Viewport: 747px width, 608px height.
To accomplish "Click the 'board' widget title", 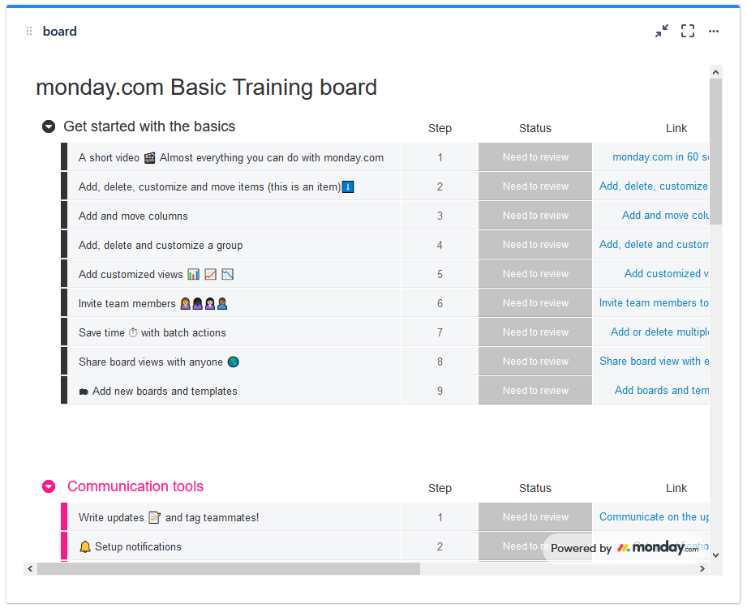I will 59,32.
